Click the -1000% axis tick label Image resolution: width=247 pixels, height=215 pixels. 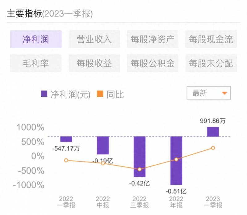tap(29, 185)
